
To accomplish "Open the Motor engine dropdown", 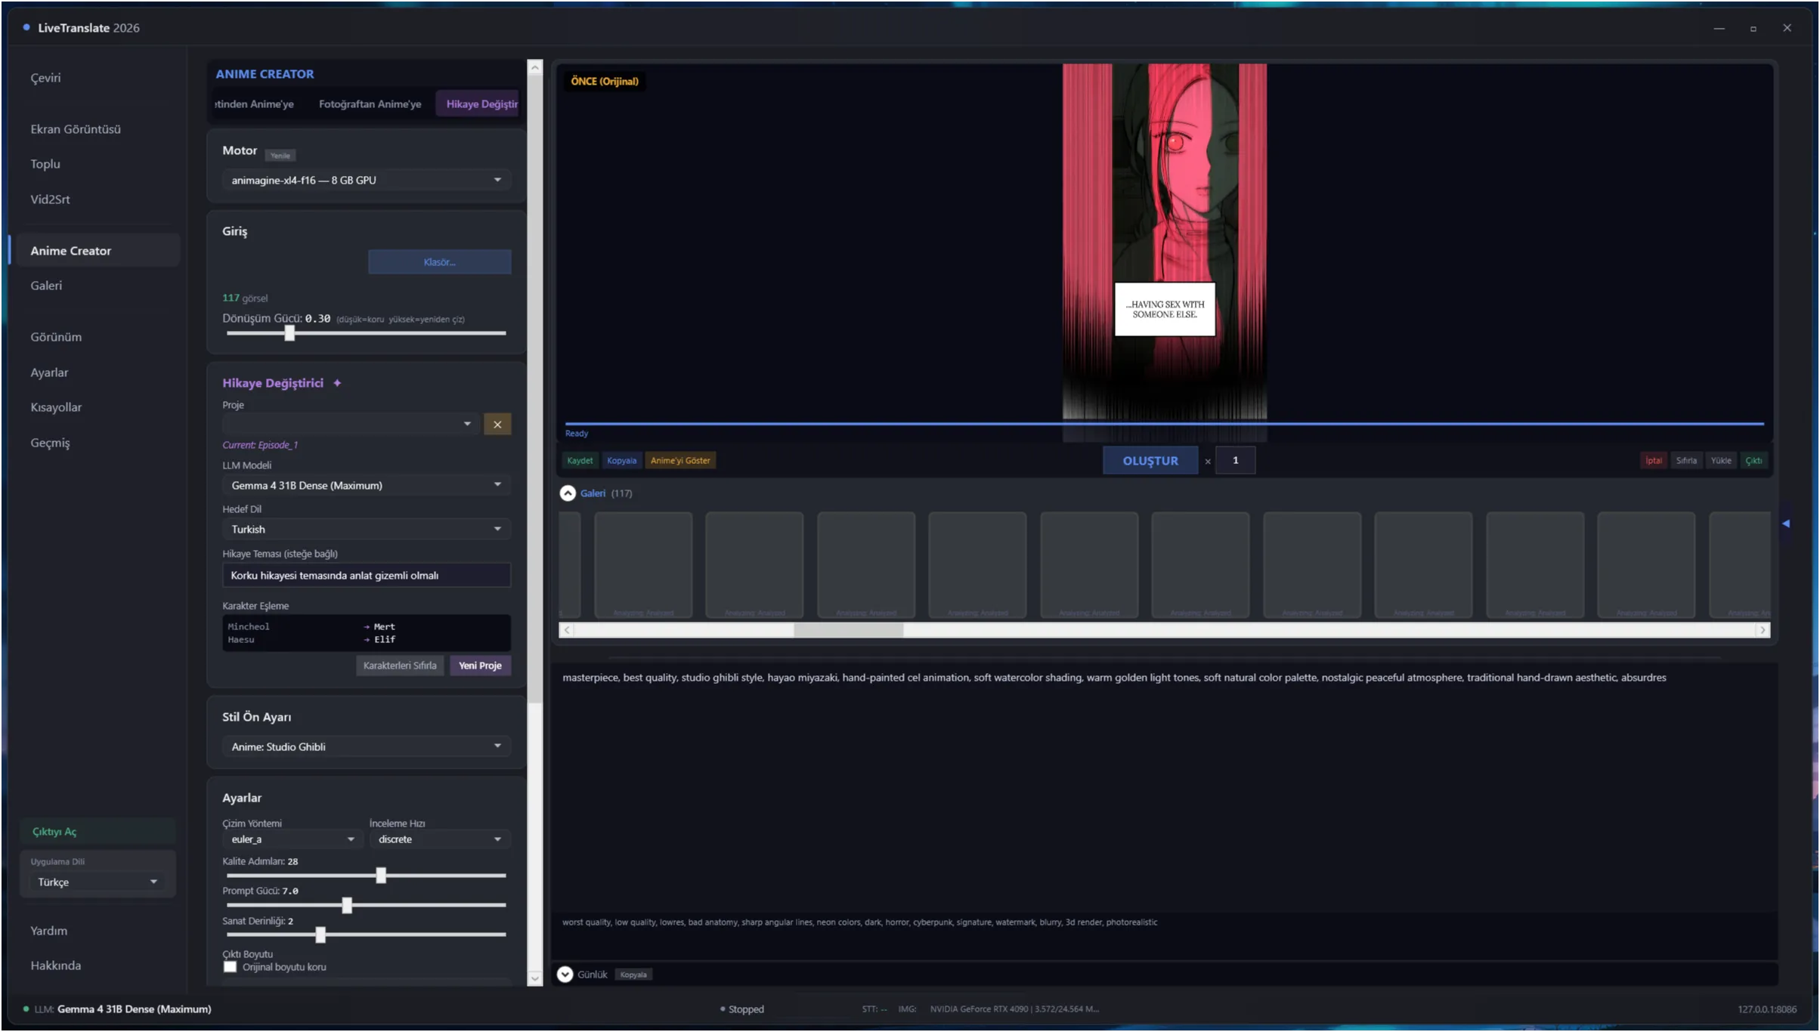I will coord(367,181).
